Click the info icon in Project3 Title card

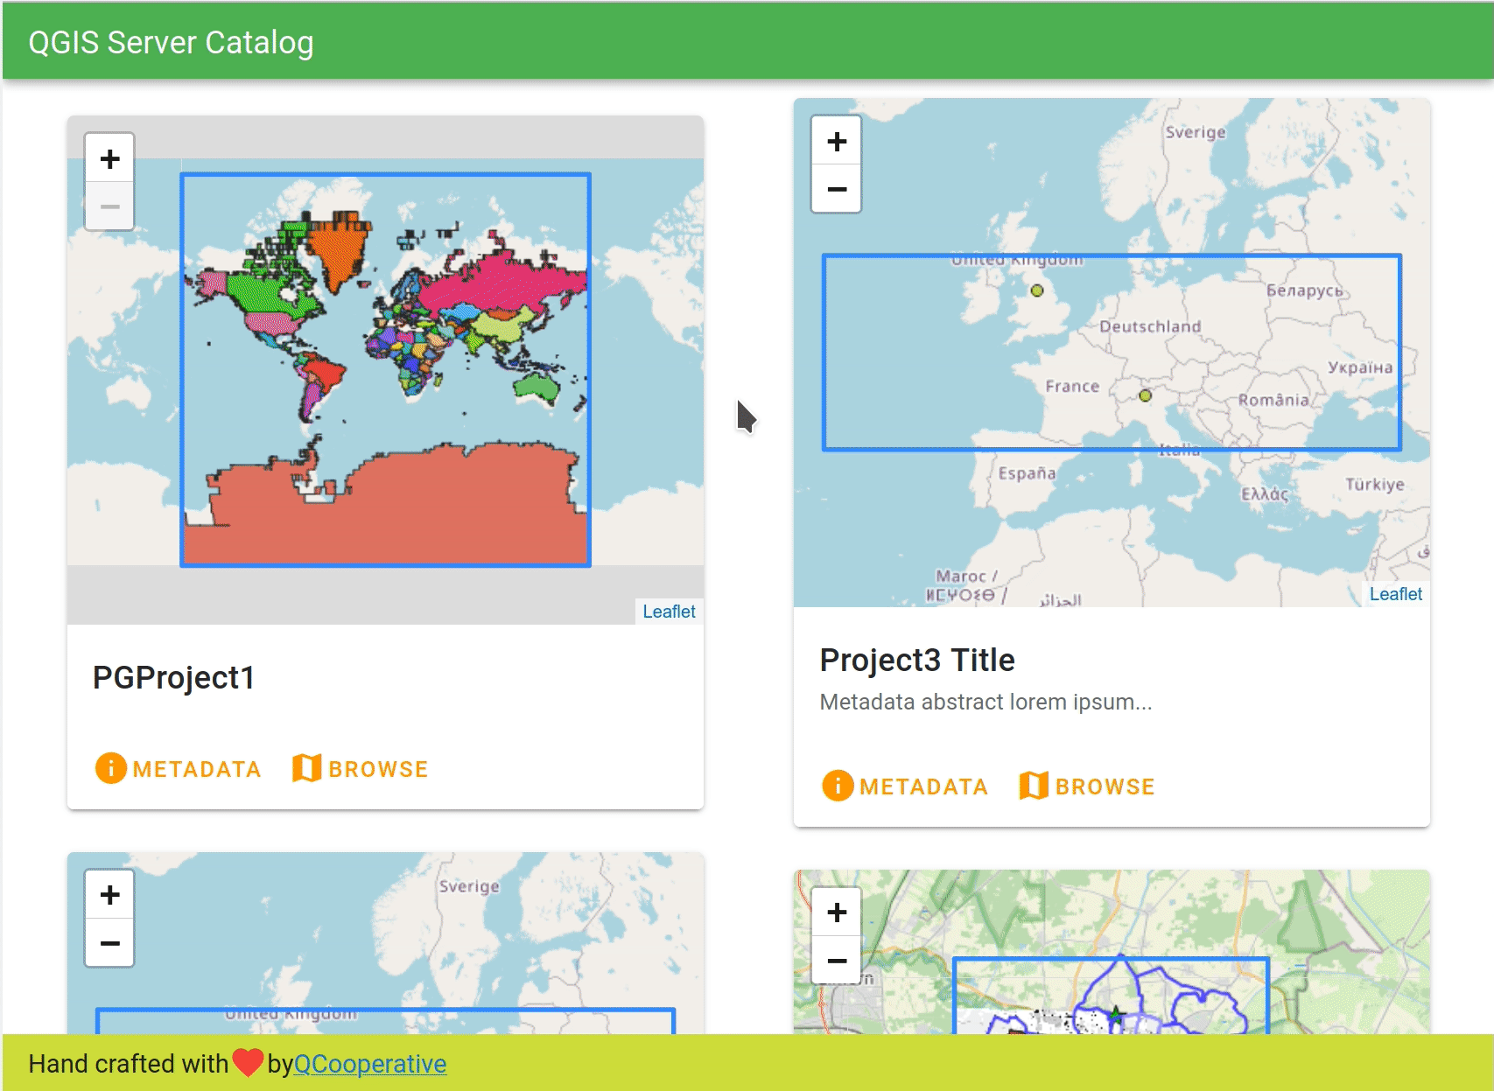pyautogui.click(x=838, y=786)
